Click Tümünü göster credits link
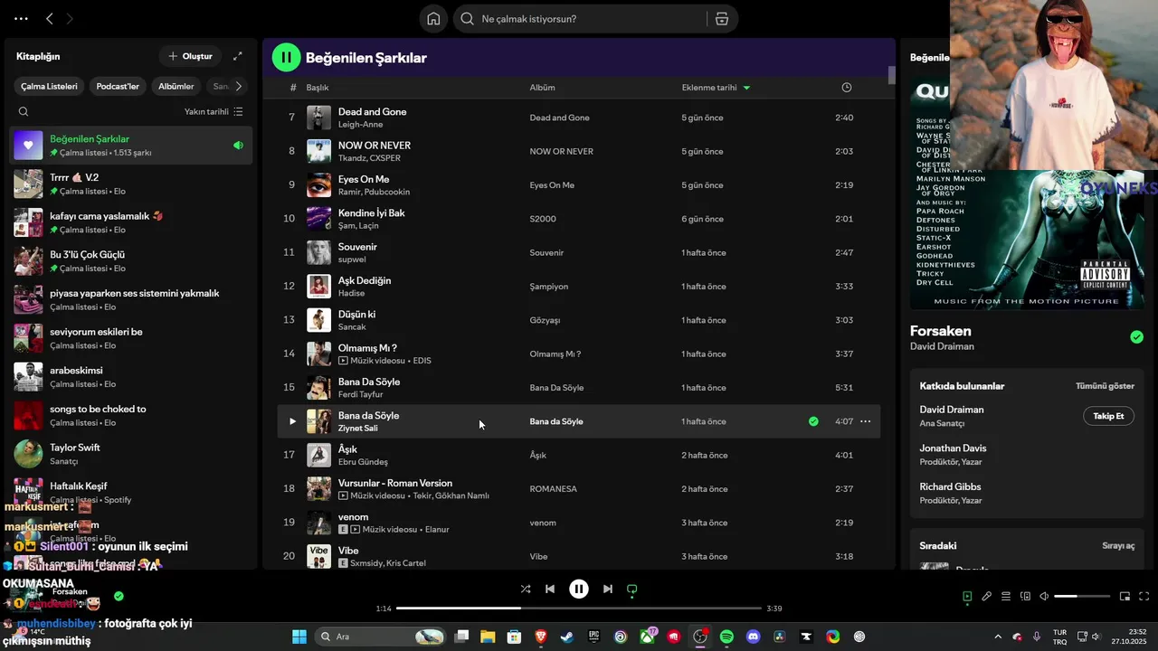The height and width of the screenshot is (651, 1158). (x=1105, y=386)
